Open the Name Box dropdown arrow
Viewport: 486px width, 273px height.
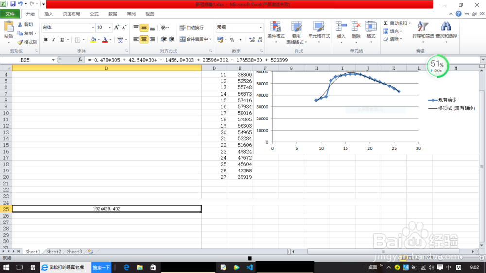(53, 60)
